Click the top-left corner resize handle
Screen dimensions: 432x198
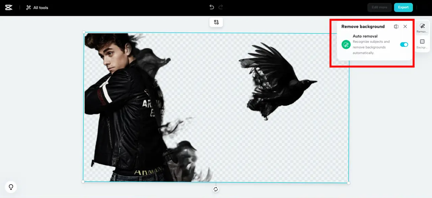click(84, 32)
